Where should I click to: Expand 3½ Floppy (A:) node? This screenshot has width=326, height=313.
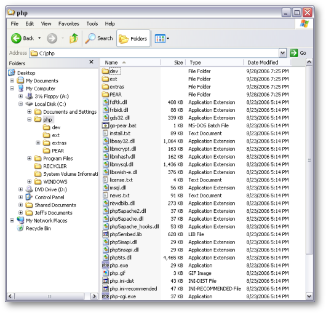[x=20, y=96]
